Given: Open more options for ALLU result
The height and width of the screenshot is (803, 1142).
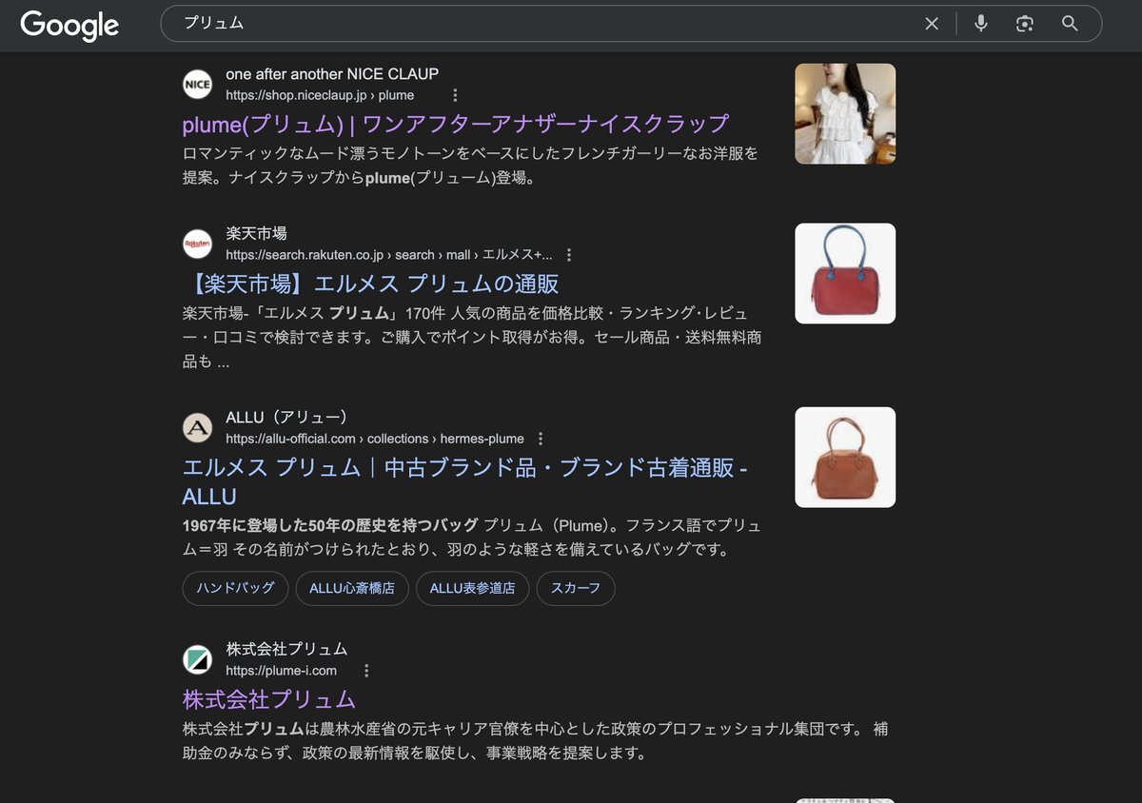Looking at the screenshot, I should [541, 439].
